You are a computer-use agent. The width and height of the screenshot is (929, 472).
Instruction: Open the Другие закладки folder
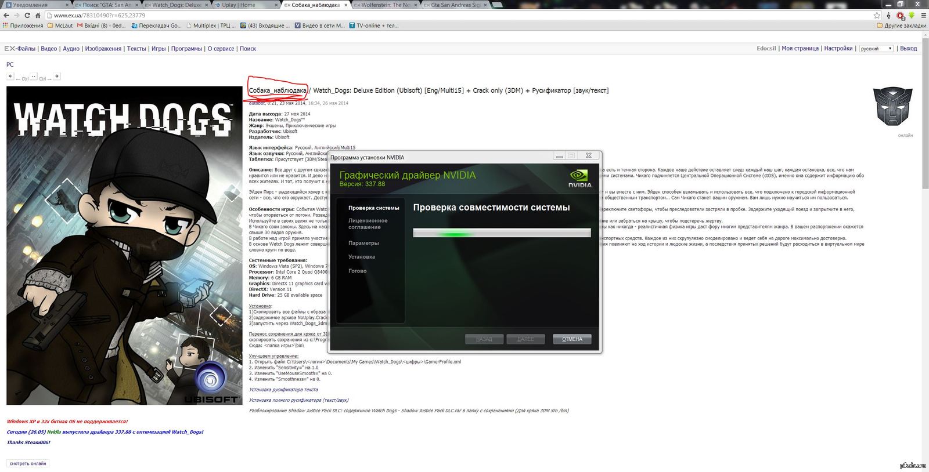point(902,26)
